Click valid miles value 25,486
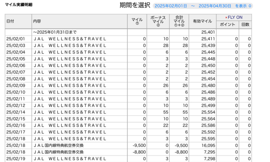 [x=208, y=92]
